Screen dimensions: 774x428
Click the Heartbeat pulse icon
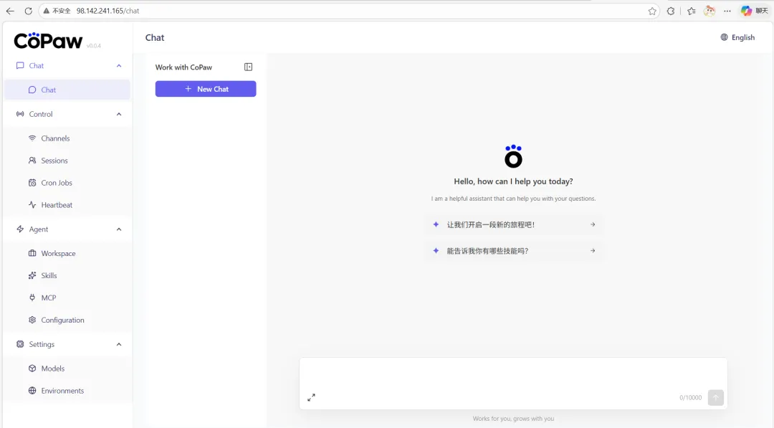point(32,205)
